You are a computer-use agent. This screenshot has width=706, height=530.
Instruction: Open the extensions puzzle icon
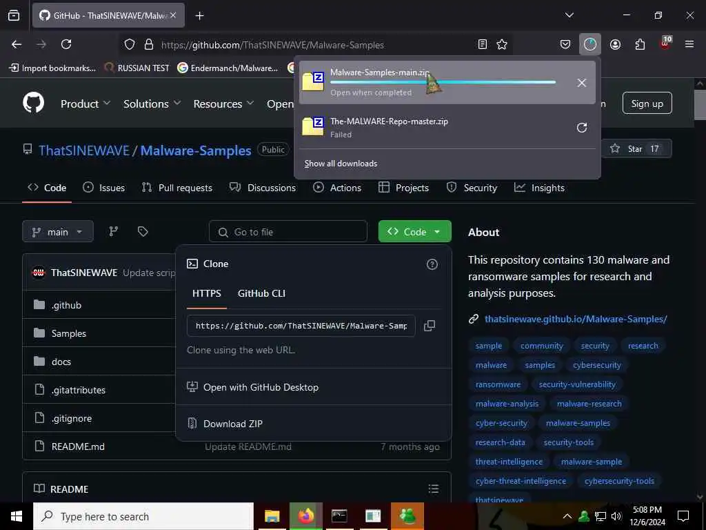coord(640,44)
